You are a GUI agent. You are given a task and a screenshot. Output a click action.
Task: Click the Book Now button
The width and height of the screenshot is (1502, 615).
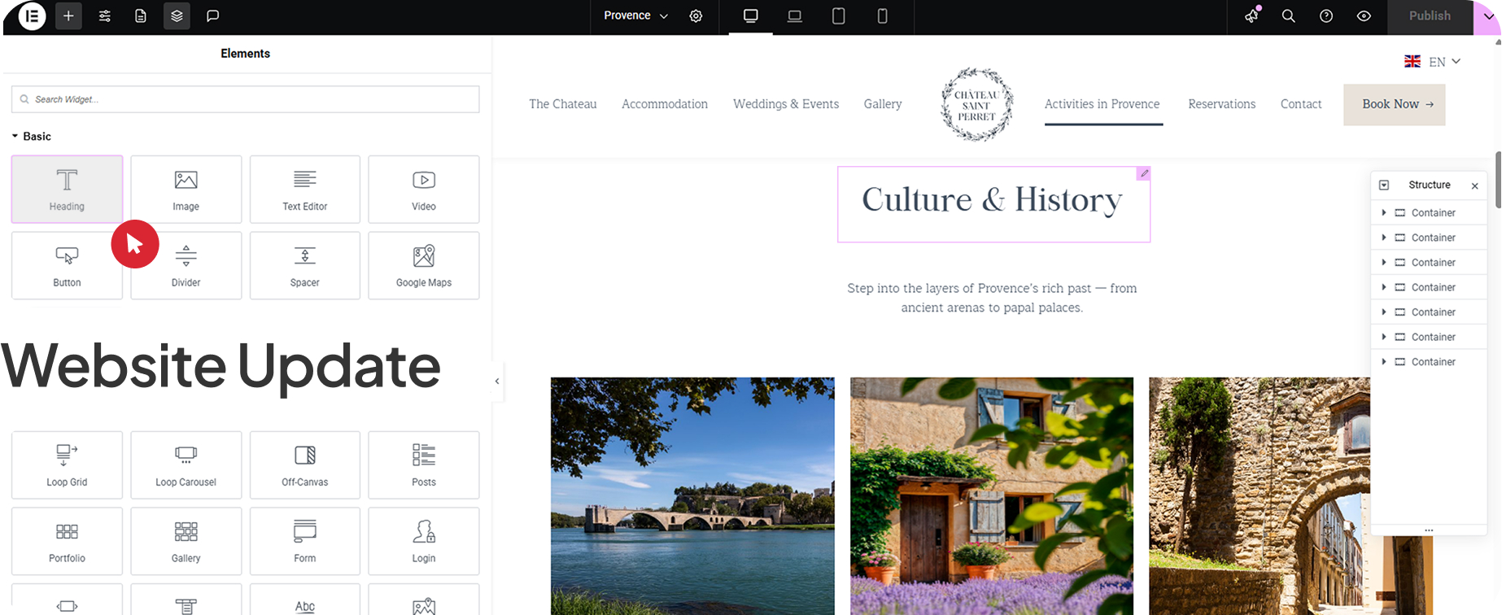coord(1394,104)
